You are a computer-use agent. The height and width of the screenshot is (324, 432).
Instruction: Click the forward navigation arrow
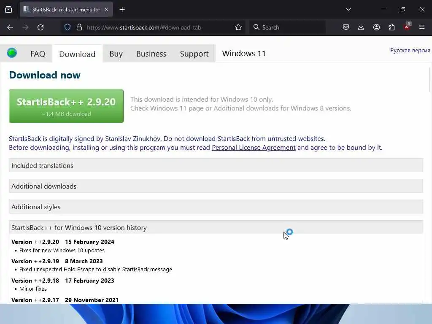[25, 27]
